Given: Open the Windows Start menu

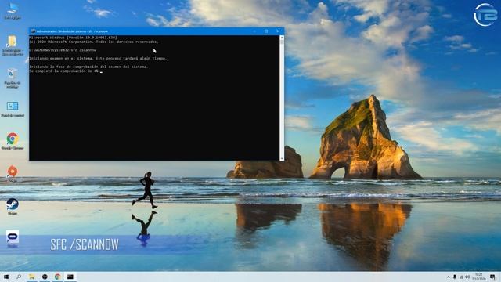Looking at the screenshot, I should click(6, 277).
